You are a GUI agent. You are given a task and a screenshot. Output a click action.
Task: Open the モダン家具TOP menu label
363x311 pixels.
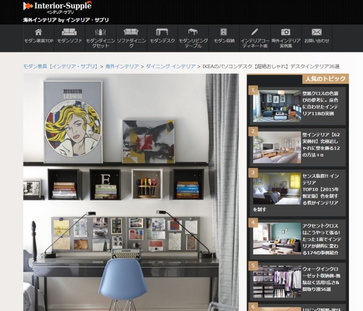click(39, 41)
